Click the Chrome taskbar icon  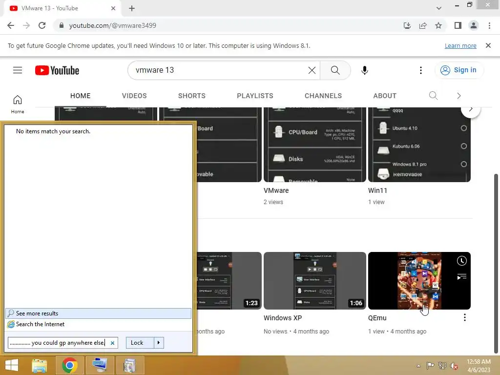click(x=69, y=365)
